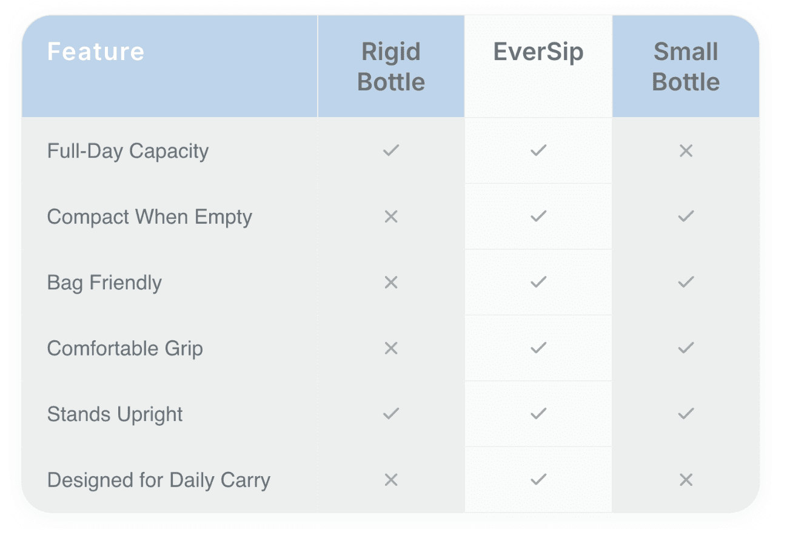Click the EverSip Full-Day Capacity checkmark

[538, 150]
